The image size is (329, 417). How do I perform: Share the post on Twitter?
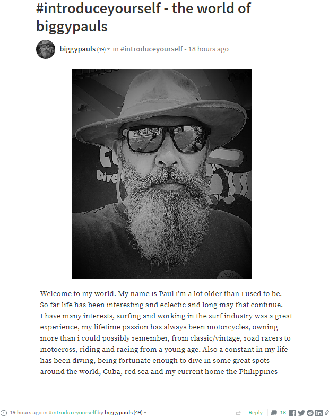pos(301,413)
